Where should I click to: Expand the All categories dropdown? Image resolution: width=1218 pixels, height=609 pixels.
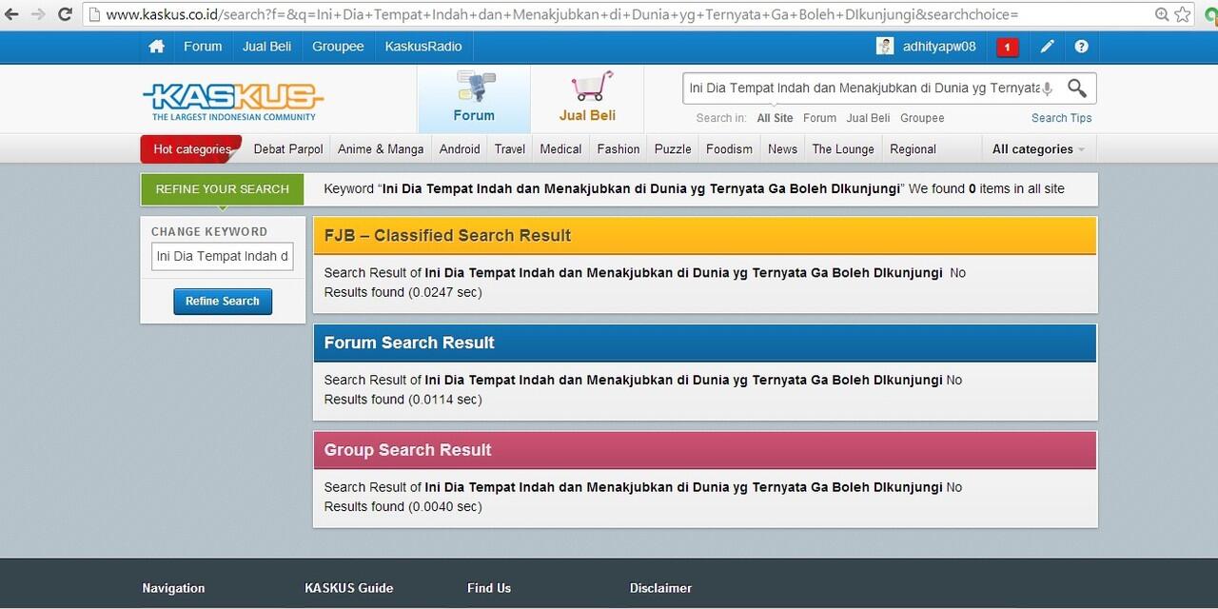tap(1039, 149)
